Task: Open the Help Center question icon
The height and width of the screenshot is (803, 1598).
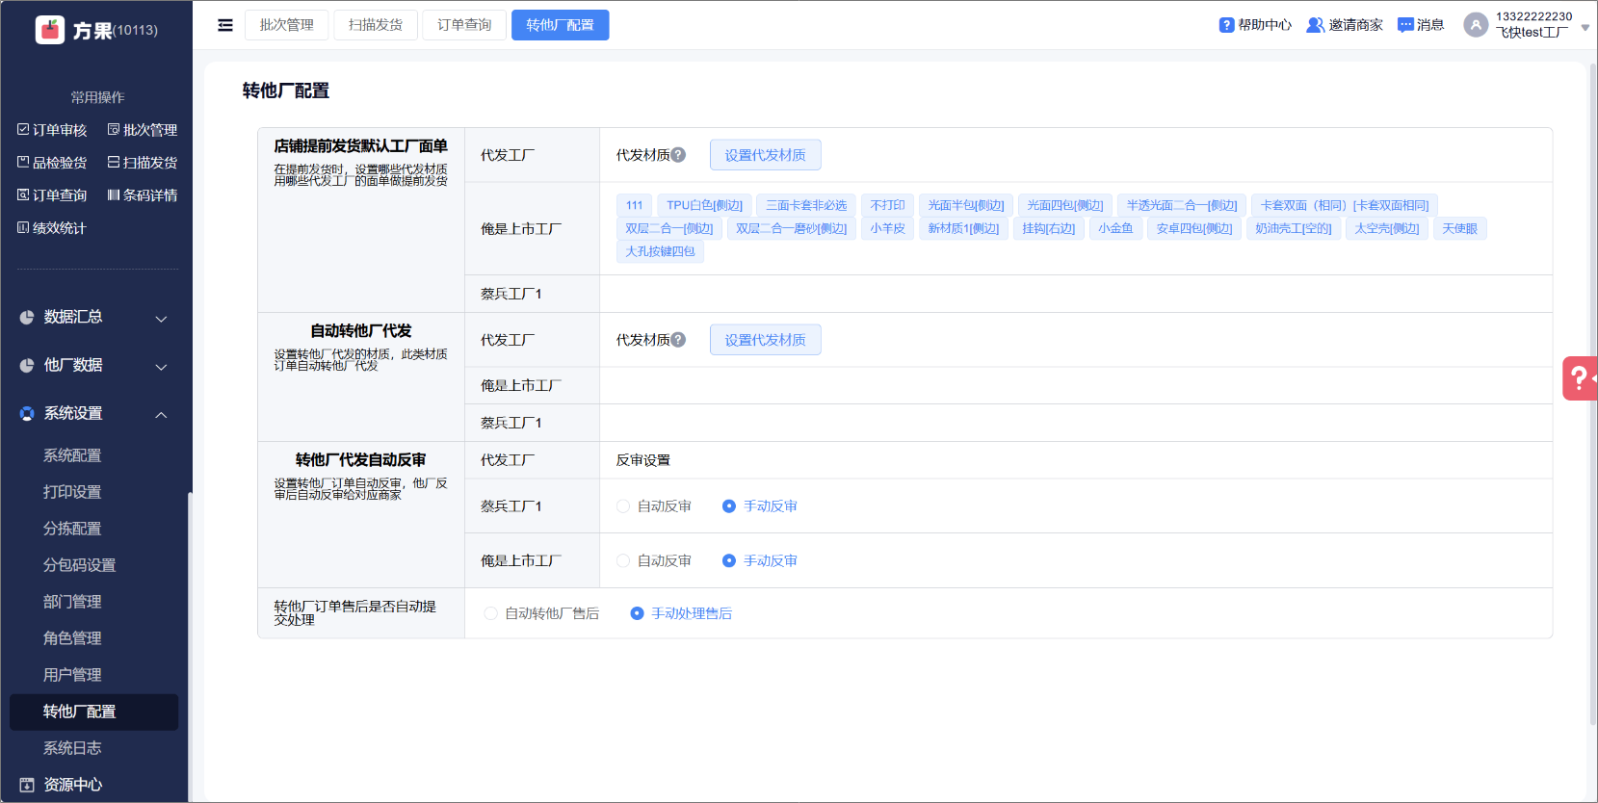Action: click(x=1226, y=25)
